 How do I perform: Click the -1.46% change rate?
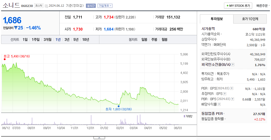click(33, 28)
